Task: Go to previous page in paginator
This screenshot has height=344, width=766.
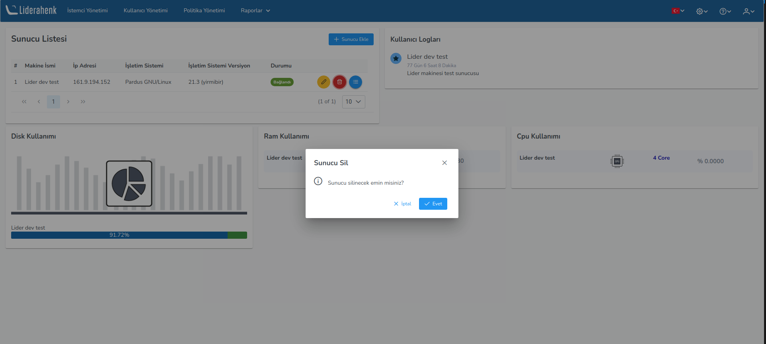Action: (39, 102)
